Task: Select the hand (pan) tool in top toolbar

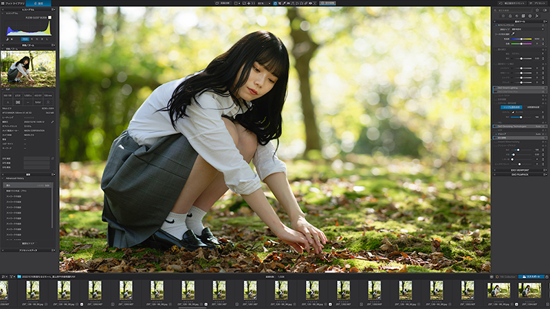Action: [x=275, y=3]
